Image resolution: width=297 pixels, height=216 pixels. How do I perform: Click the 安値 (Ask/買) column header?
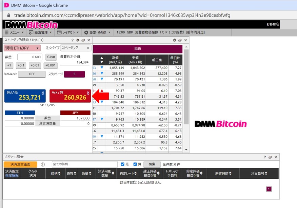click(135, 60)
